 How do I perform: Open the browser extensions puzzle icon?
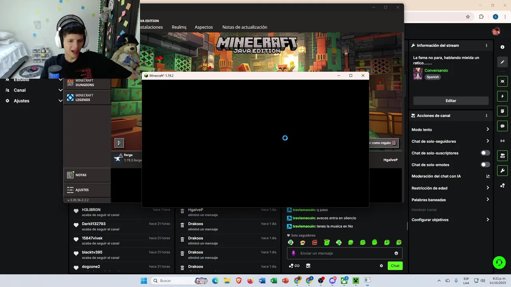[x=481, y=17]
